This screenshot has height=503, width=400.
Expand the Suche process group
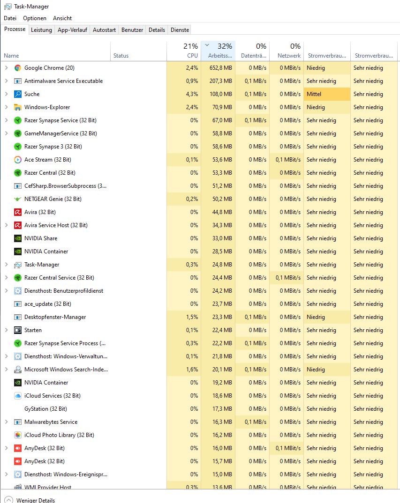(x=6, y=94)
